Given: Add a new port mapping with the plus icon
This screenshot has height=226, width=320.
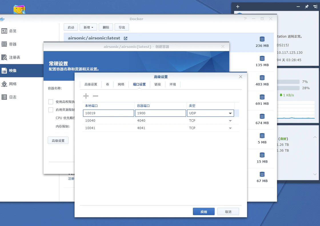Looking at the screenshot, I should (x=85, y=96).
